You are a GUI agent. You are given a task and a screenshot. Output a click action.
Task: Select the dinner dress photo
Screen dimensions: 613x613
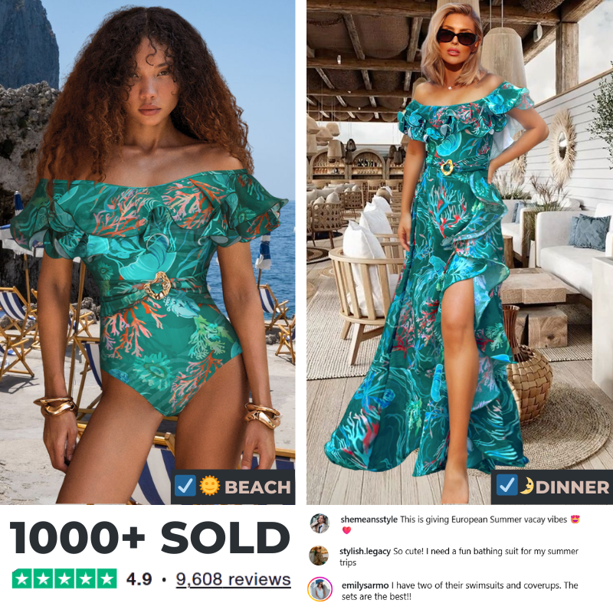(460, 252)
